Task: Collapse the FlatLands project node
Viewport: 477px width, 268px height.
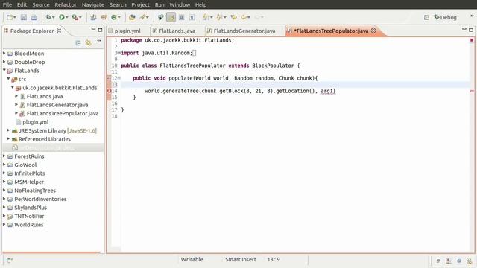Action: pyautogui.click(x=4, y=70)
